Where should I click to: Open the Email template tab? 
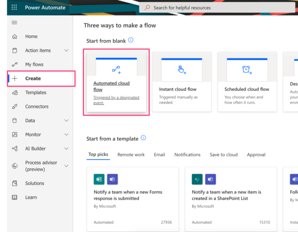click(159, 155)
